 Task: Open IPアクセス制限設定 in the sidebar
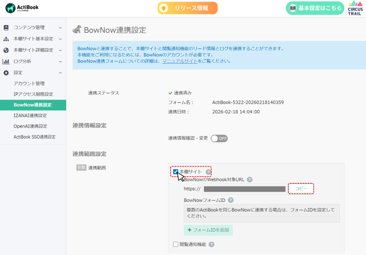(33, 94)
